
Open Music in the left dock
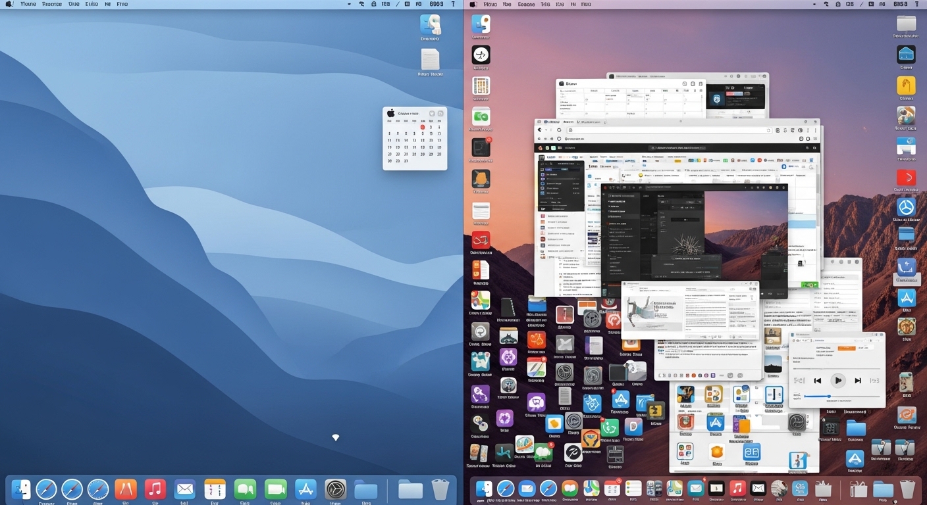[x=155, y=489]
